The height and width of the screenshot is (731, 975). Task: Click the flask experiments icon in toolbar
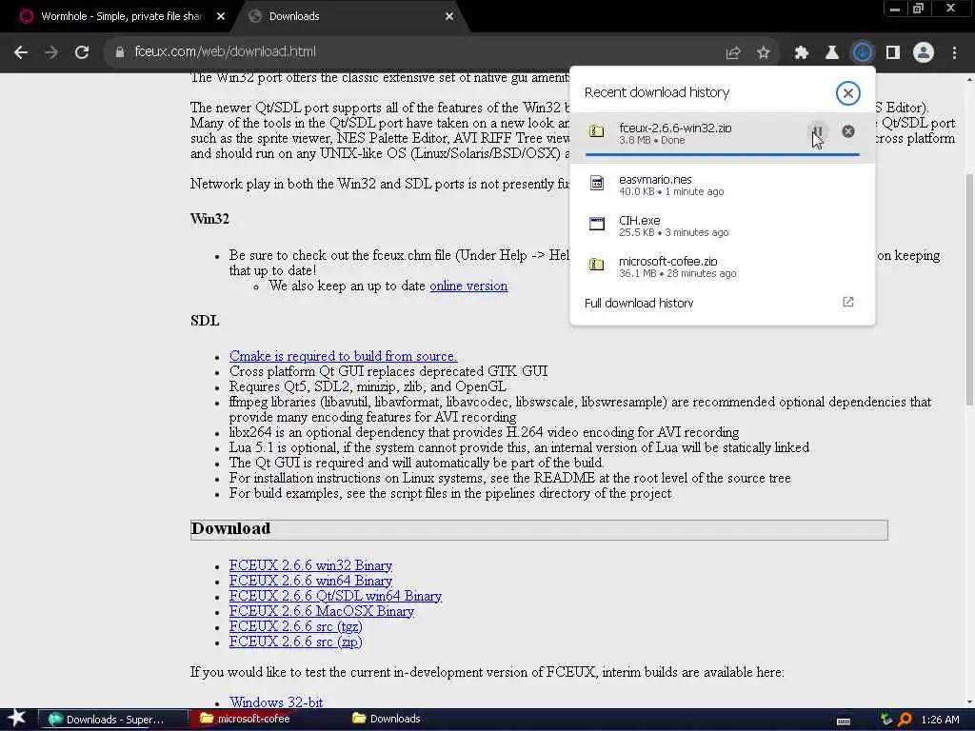(x=831, y=53)
